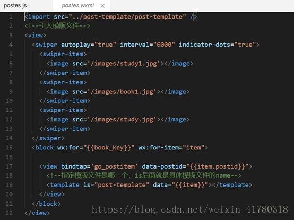
Task: Click line number 4 in gutter
Action: [11, 45]
